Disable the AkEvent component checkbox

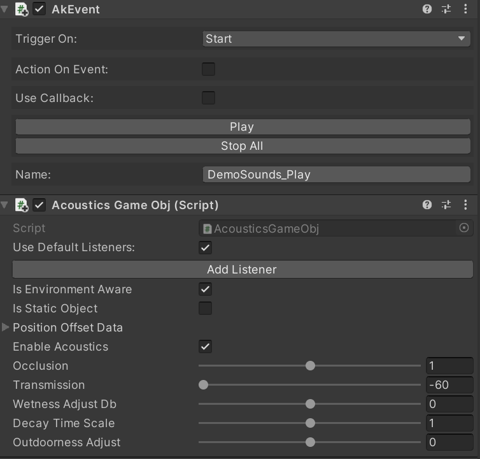click(39, 9)
